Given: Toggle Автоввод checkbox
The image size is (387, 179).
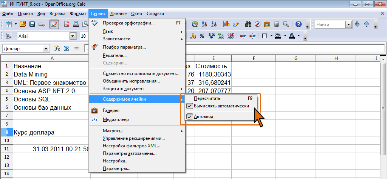Looking at the screenshot, I should coord(190,117).
